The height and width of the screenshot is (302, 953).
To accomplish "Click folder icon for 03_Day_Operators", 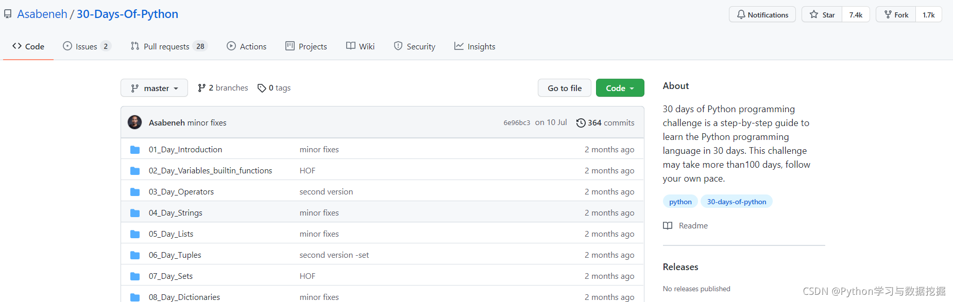I will (135, 192).
